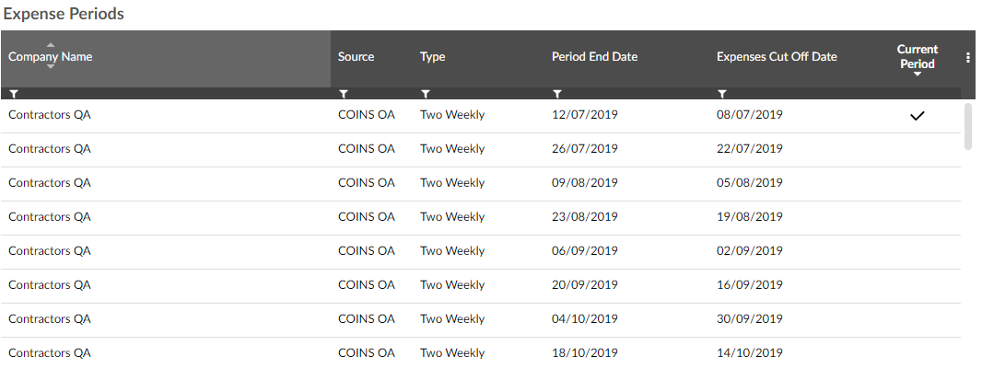This screenshot has width=982, height=368.
Task: Open the Period End Date filter icon
Action: pos(557,94)
